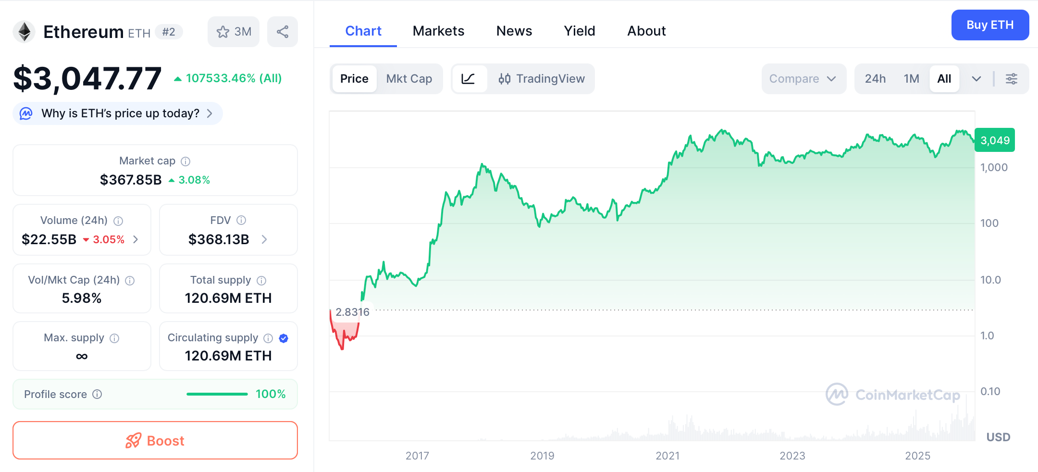1038x472 pixels.
Task: Click Market cap info icon
Action: pos(185,161)
